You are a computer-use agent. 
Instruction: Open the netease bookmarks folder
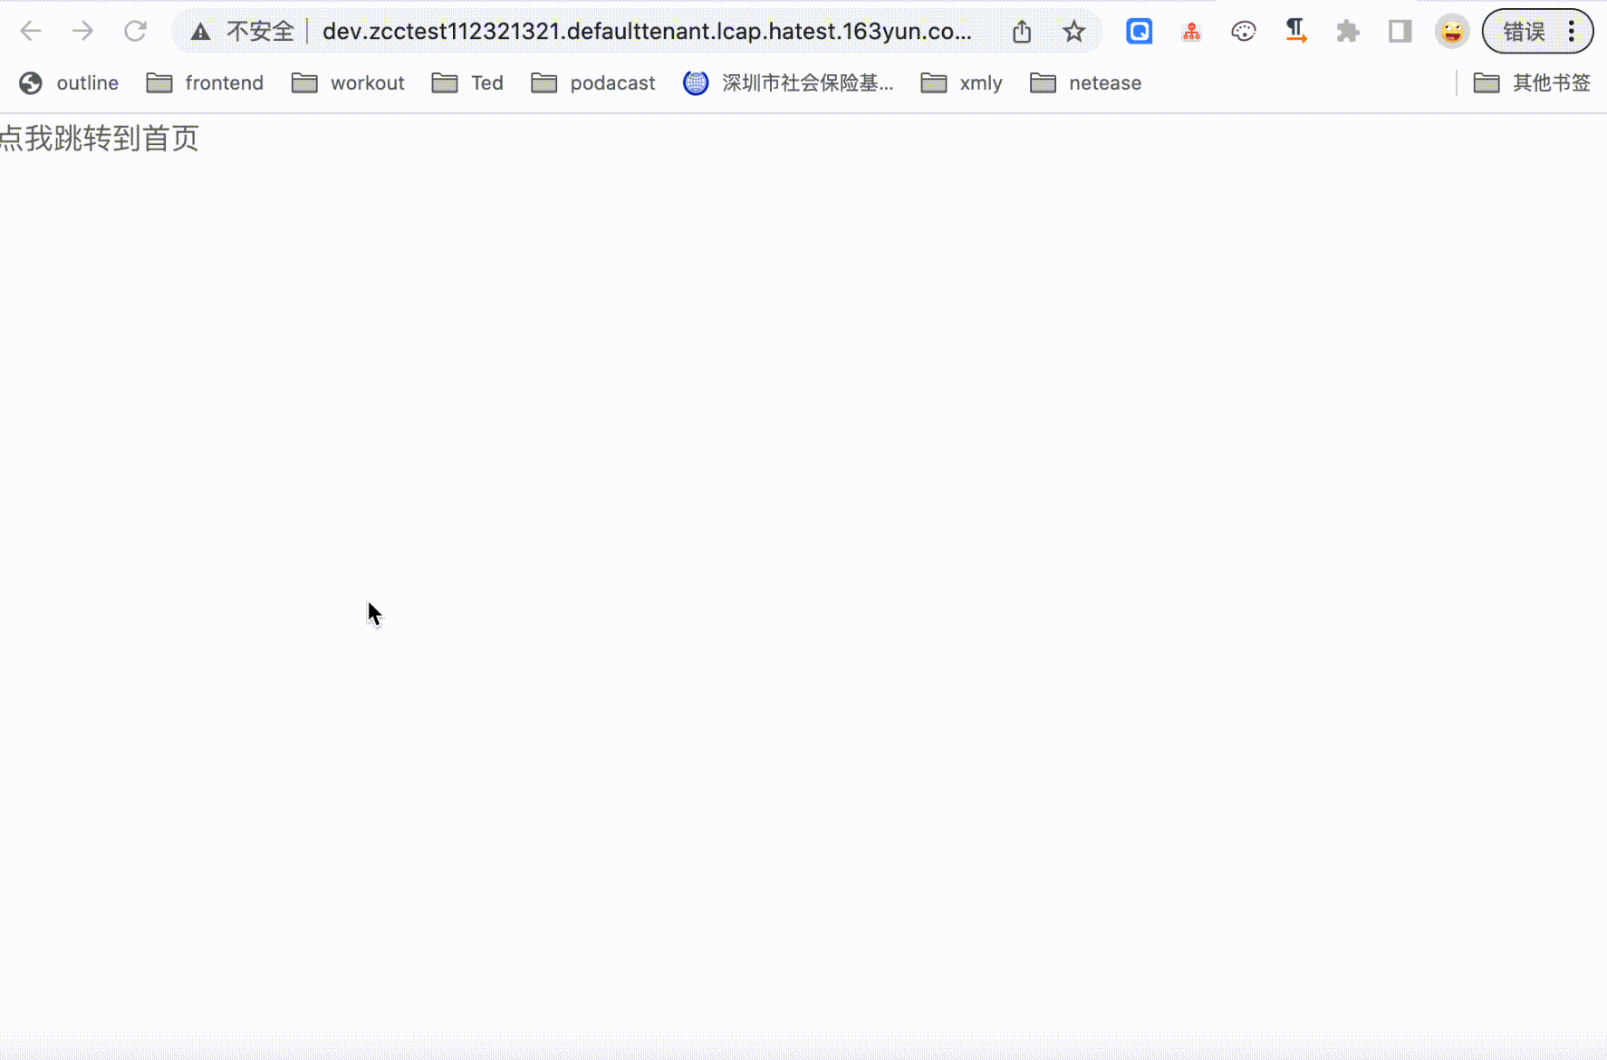click(1085, 83)
